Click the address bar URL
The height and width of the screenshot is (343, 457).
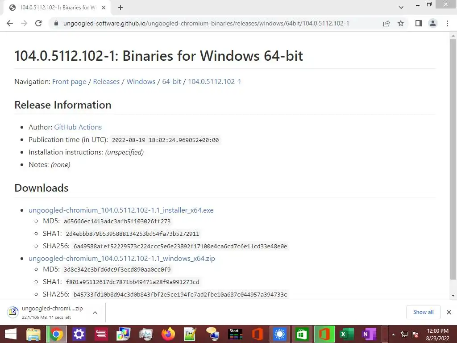coord(206,23)
